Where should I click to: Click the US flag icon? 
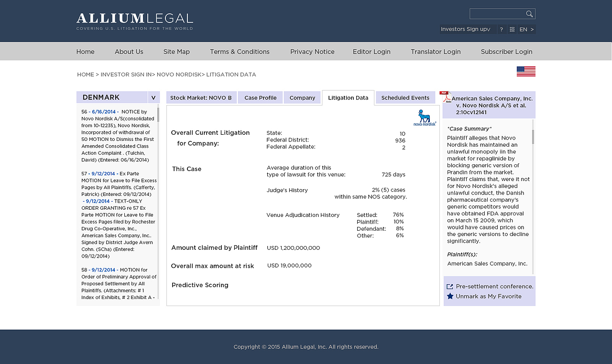click(526, 71)
